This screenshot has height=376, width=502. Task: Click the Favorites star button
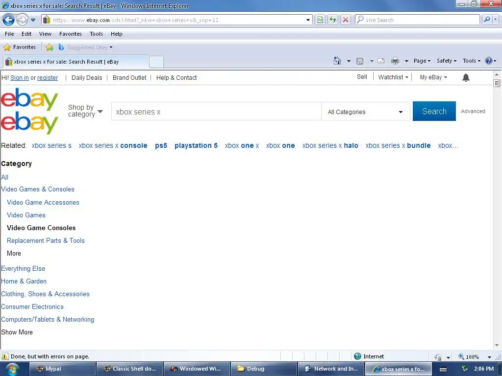[x=20, y=47]
